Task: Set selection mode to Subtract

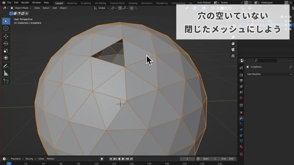Action: click(x=19, y=14)
